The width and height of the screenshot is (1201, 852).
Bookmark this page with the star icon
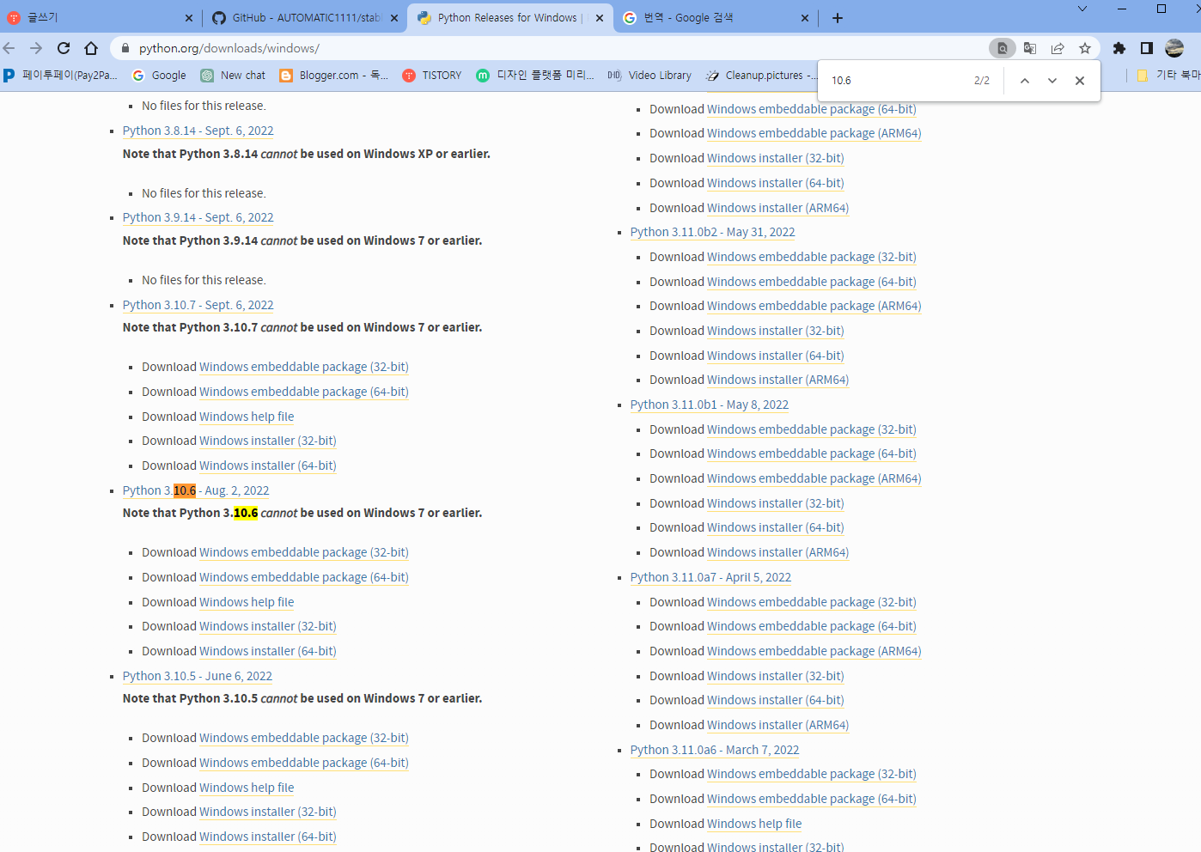1085,48
